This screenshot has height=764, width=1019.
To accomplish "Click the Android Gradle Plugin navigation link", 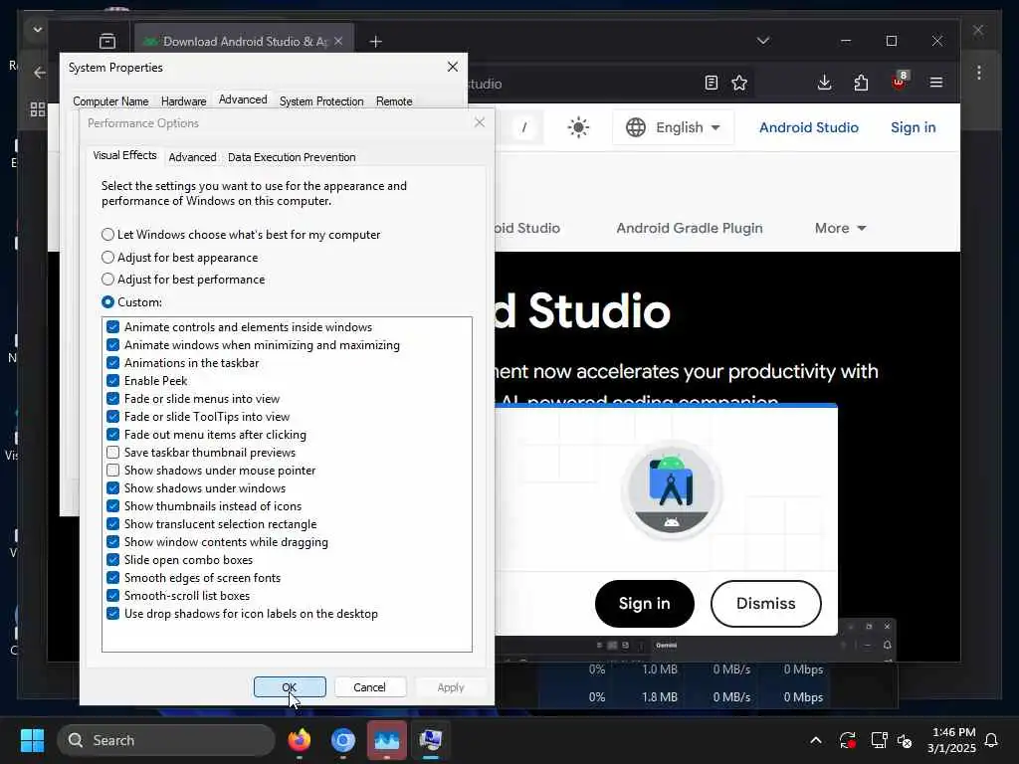I will [690, 228].
